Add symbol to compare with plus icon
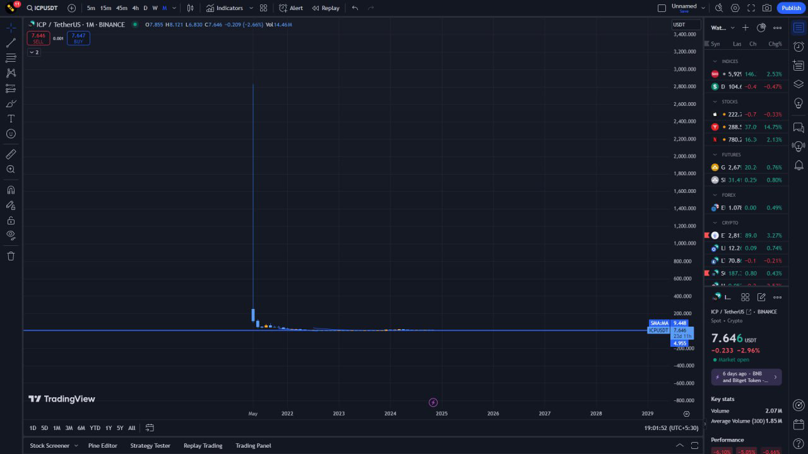 [x=71, y=8]
